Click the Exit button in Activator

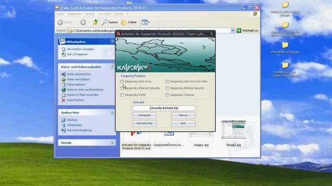[183, 123]
